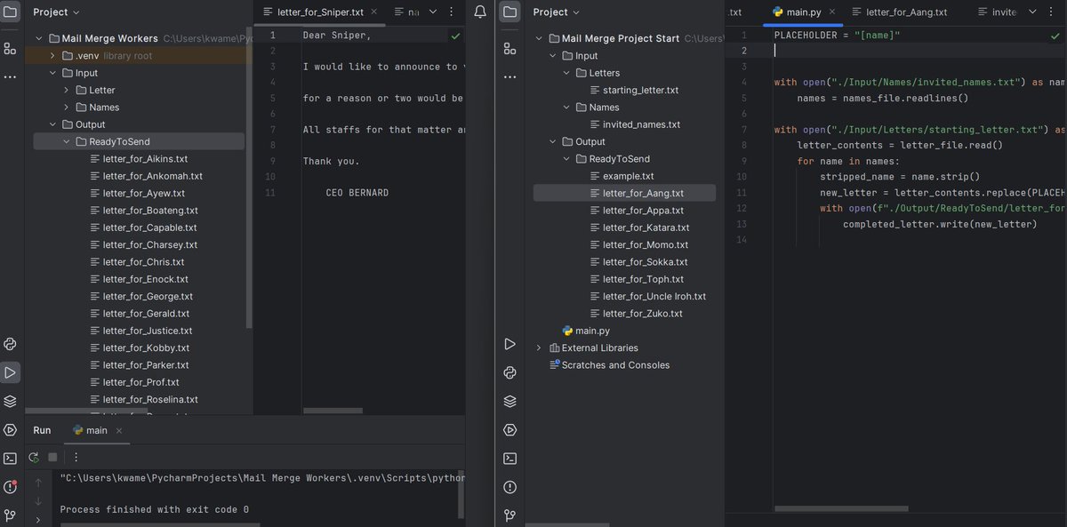The width and height of the screenshot is (1067, 527).
Task: Open the Problems tool window
Action: 10,487
